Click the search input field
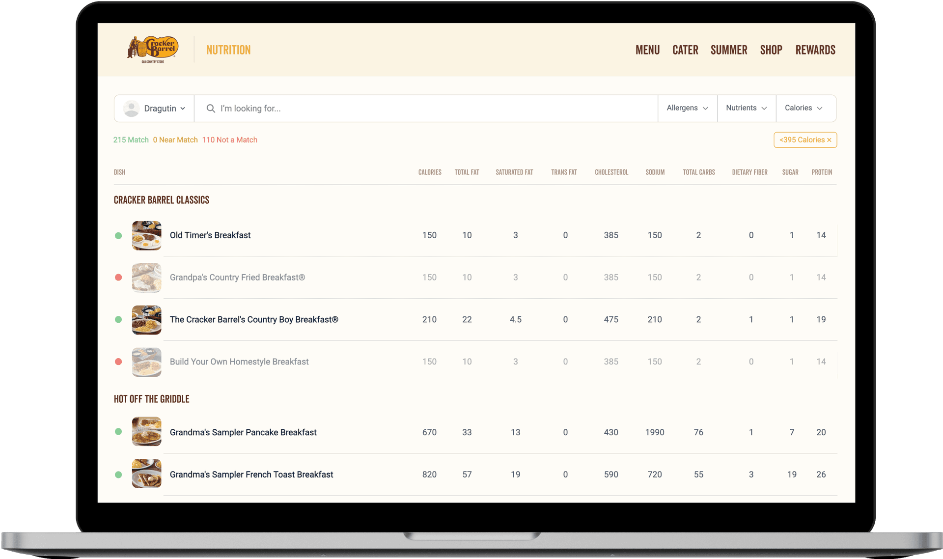943x559 pixels. (426, 108)
